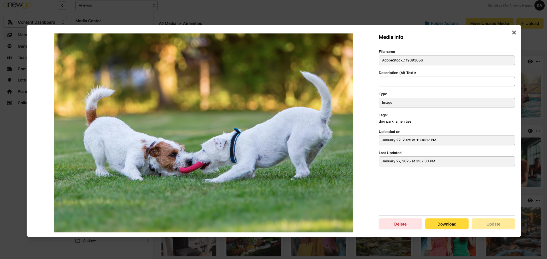Toggle the topmost eye visibility icon

530,61
